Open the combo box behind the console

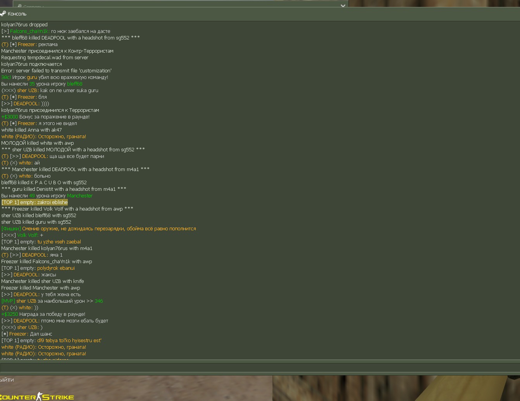point(181,4)
